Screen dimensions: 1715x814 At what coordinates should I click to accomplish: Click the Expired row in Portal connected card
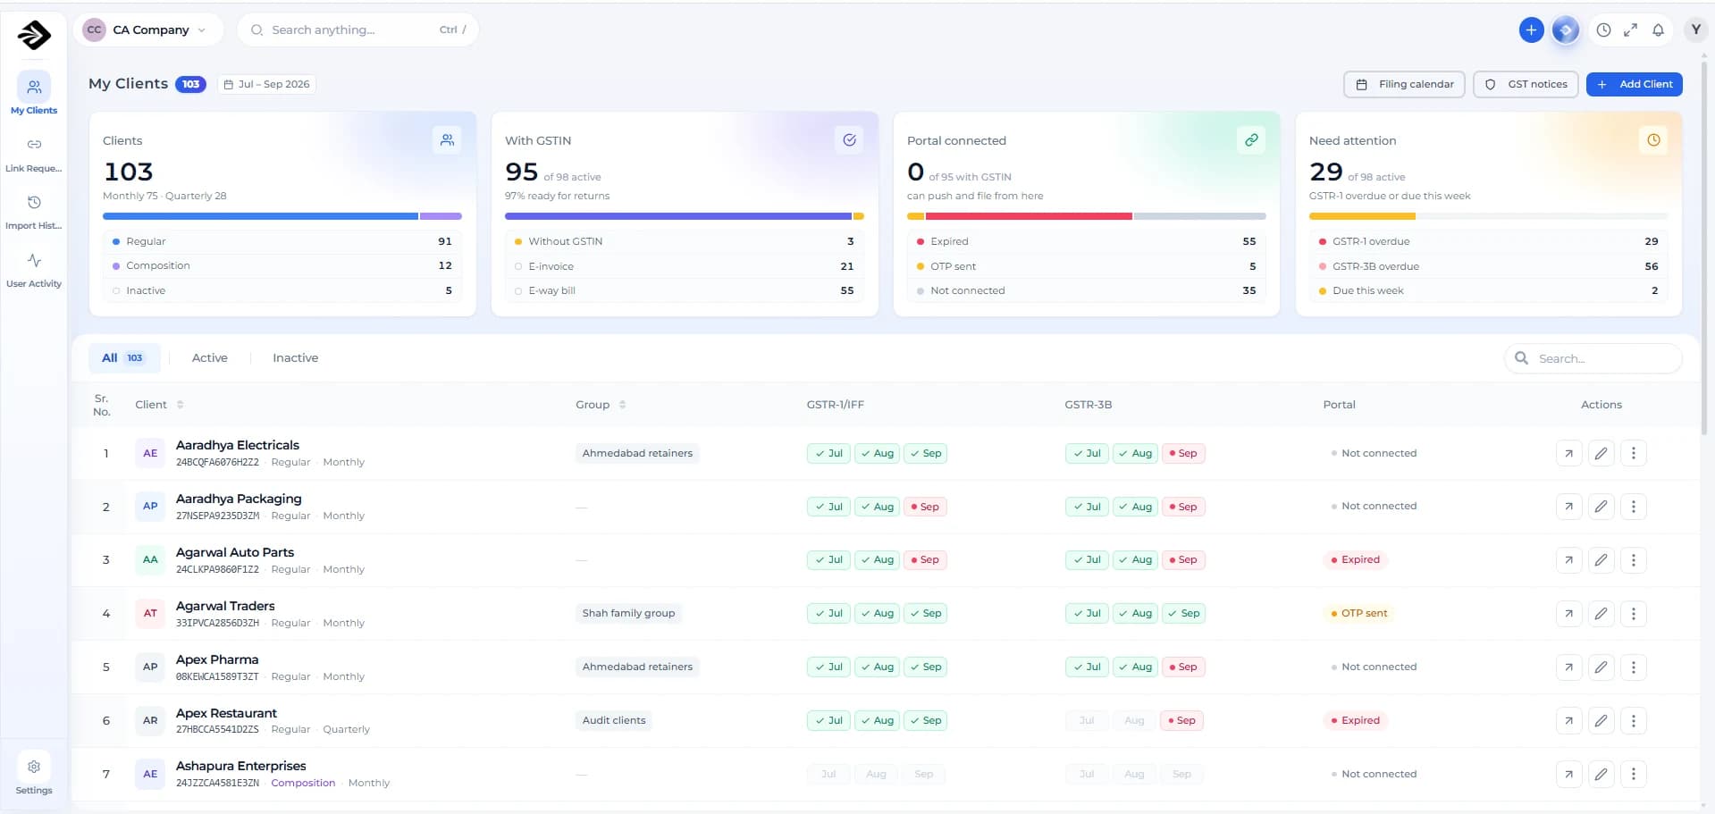tap(1086, 241)
